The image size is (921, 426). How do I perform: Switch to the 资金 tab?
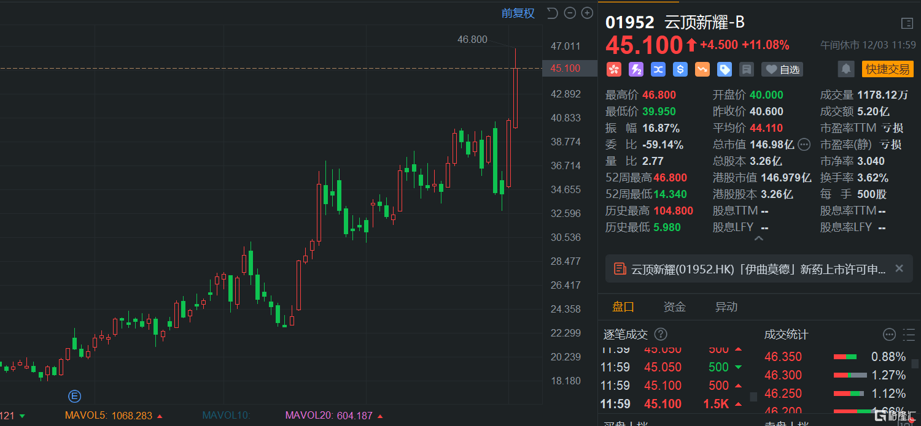click(675, 307)
